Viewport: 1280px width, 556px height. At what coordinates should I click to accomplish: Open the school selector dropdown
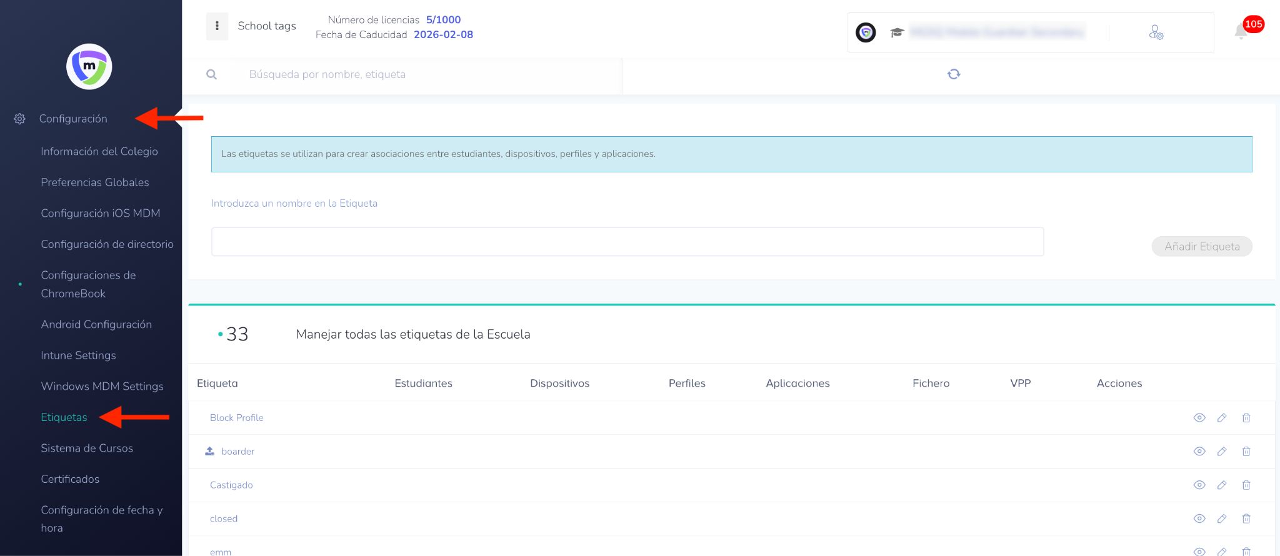coord(996,32)
